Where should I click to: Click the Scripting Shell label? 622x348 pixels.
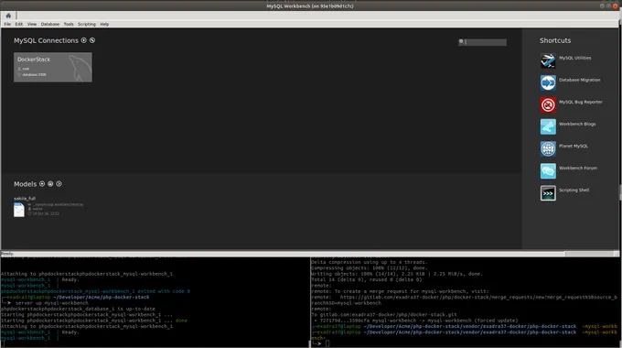pyautogui.click(x=574, y=190)
